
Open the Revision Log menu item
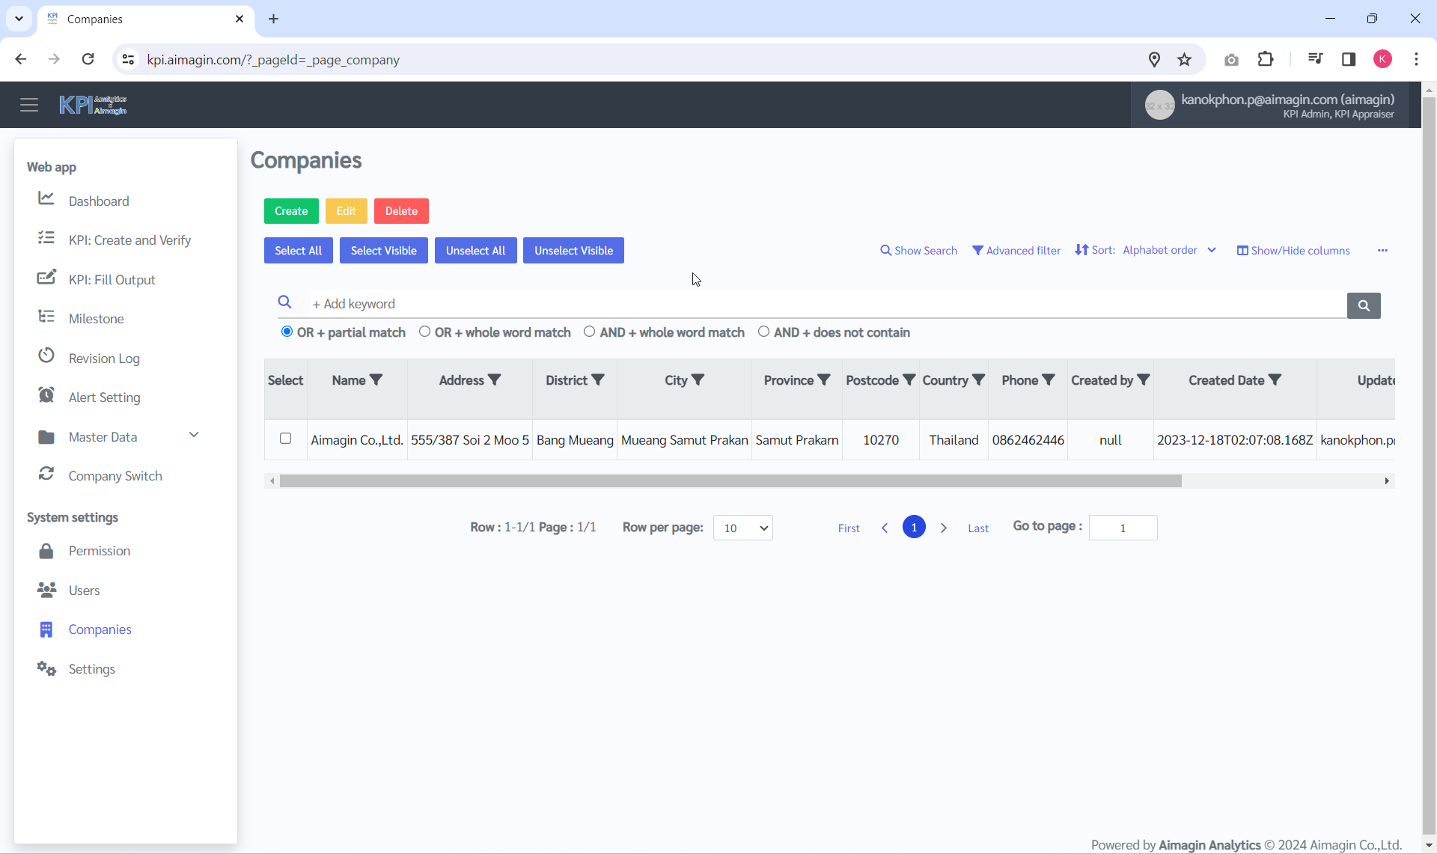(104, 358)
